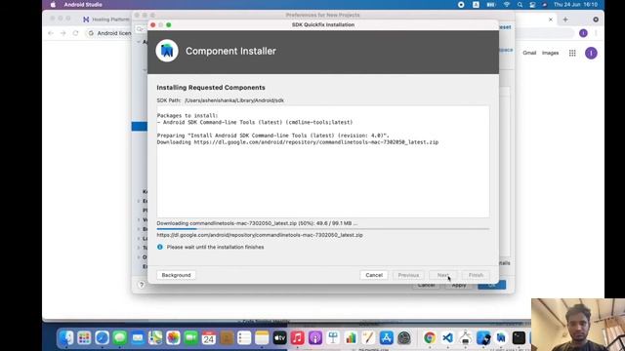Open Control Center in menu bar
The height and width of the screenshot is (351, 625).
(x=532, y=5)
